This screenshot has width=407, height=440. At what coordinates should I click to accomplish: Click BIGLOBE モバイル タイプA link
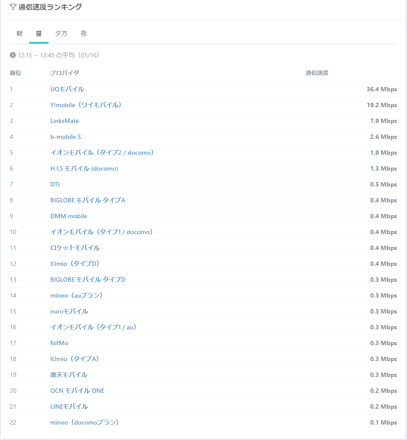[88, 200]
